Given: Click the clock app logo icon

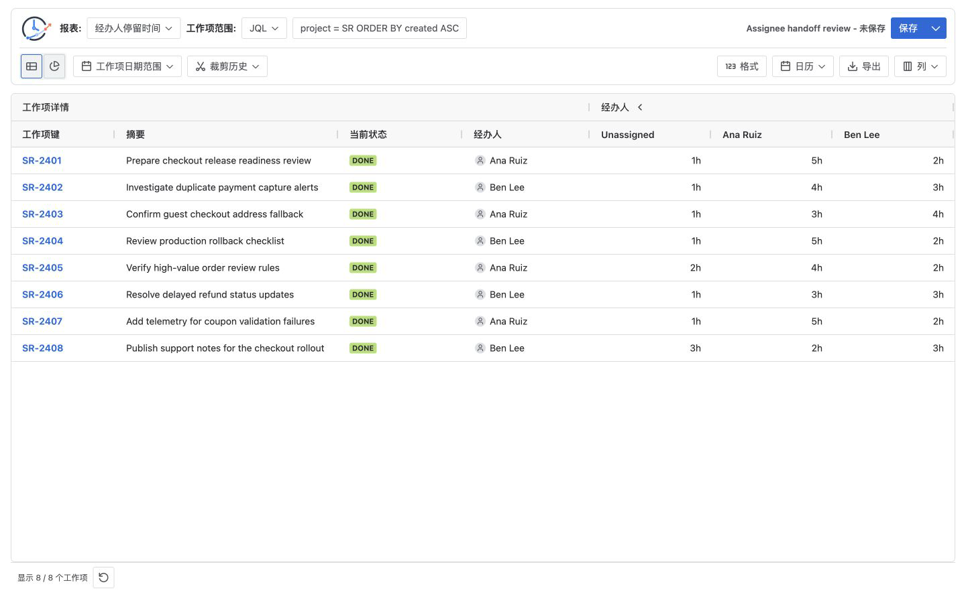Looking at the screenshot, I should [36, 28].
